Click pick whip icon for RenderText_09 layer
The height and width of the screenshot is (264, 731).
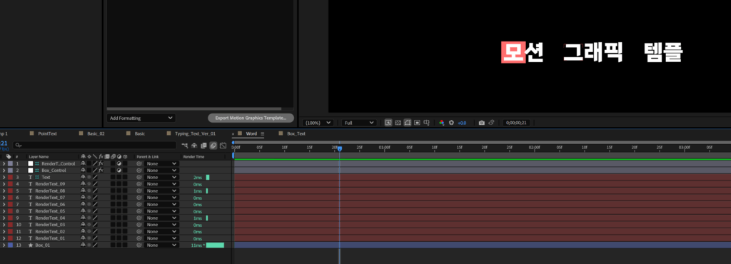(x=139, y=184)
